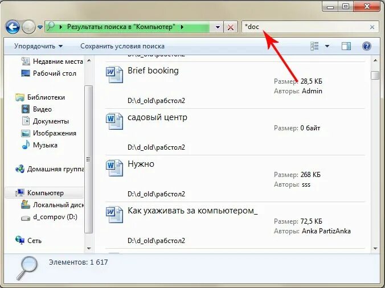Image resolution: width=385 pixels, height=288 pixels.
Task: Click the navigation pane scroll down arrow
Action: click(x=89, y=248)
